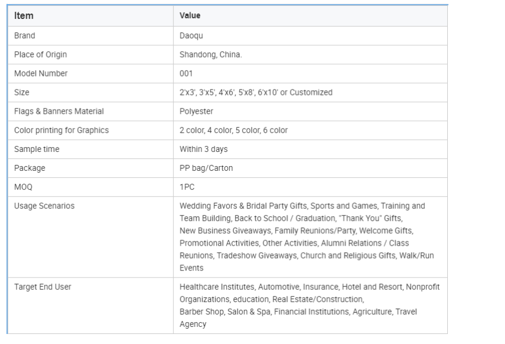The image size is (505, 344).
Task: Click the 'Daoqu' brand value
Action: click(192, 36)
